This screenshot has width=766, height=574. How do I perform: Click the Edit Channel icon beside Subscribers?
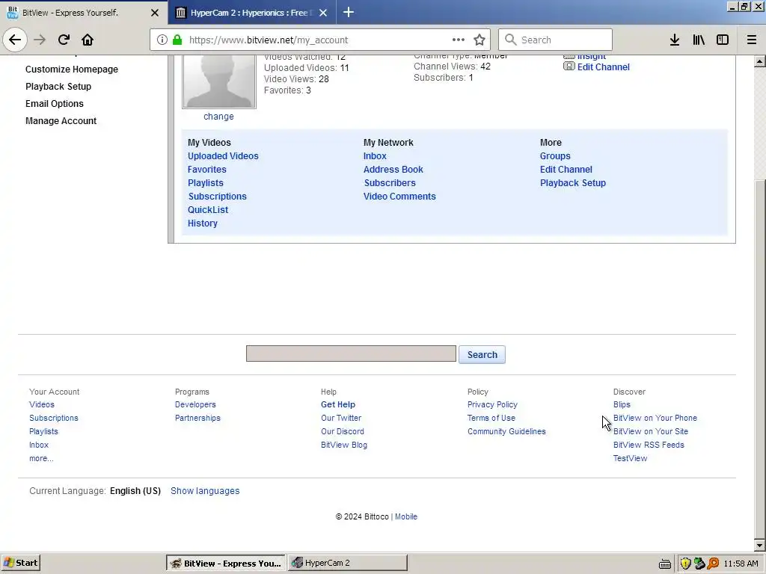click(569, 66)
